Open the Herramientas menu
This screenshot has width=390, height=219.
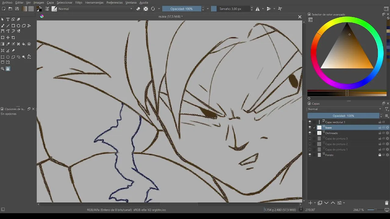[94, 2]
